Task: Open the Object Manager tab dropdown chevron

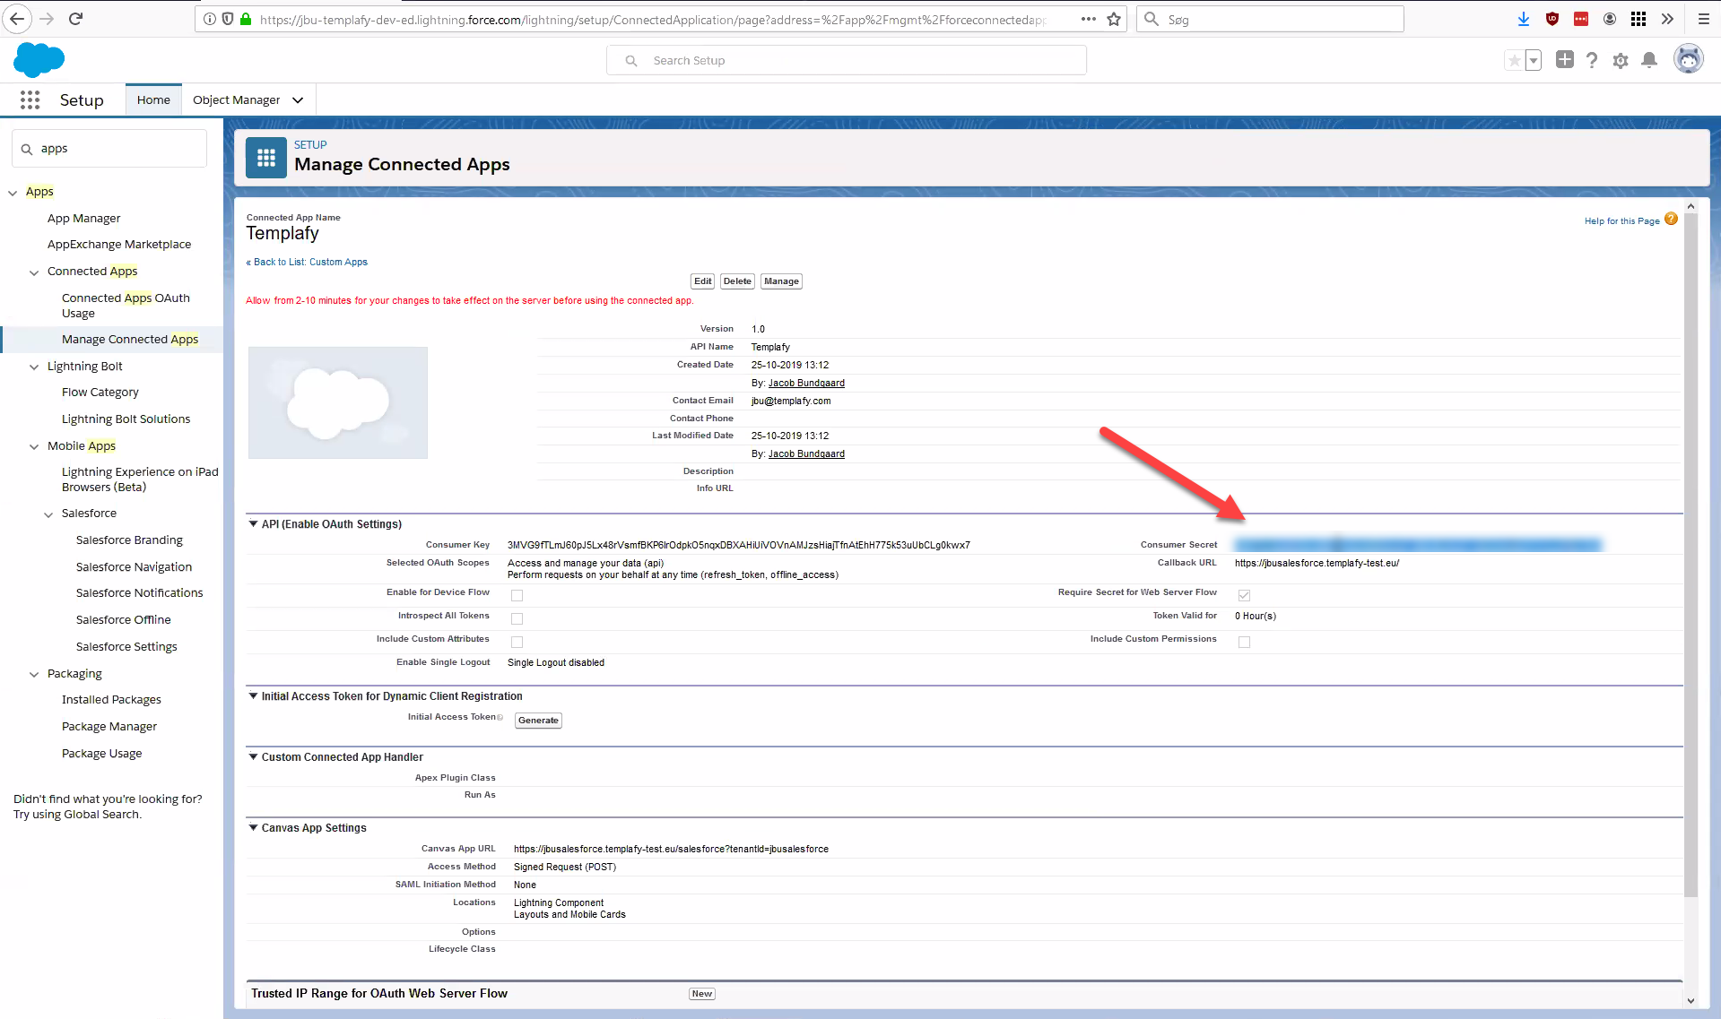Action: [x=298, y=100]
